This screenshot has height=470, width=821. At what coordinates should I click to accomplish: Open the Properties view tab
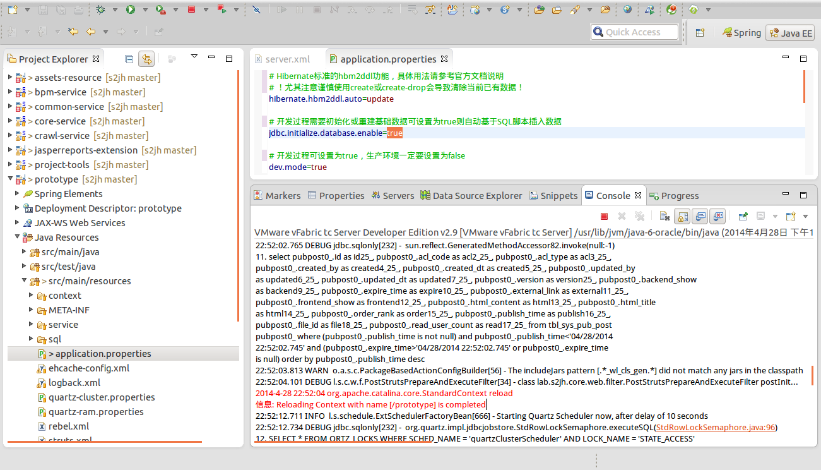pyautogui.click(x=336, y=195)
